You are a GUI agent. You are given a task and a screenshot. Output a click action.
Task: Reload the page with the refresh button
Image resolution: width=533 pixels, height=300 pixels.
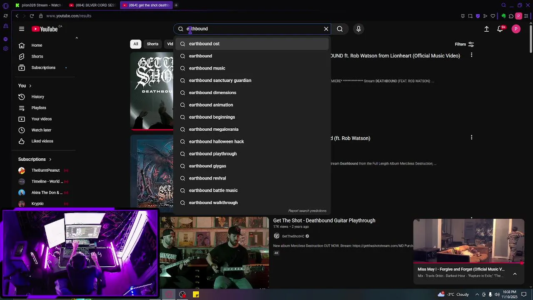32,16
